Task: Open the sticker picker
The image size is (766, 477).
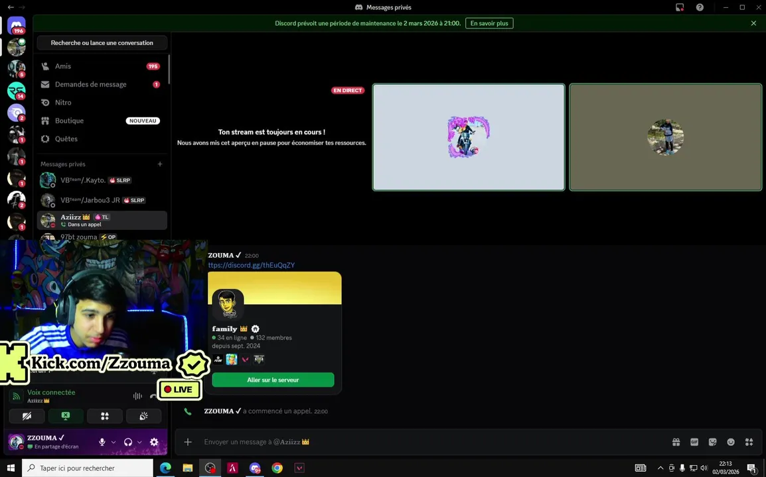Action: 713,442
